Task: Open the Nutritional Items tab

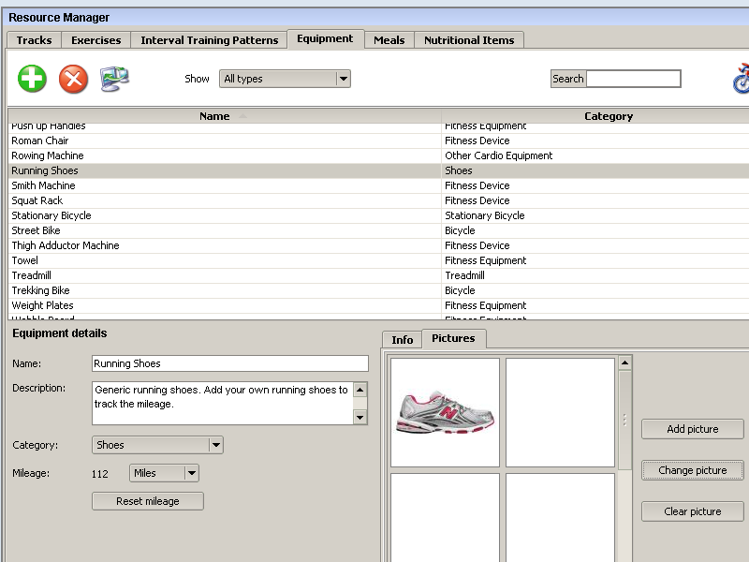Action: point(469,40)
